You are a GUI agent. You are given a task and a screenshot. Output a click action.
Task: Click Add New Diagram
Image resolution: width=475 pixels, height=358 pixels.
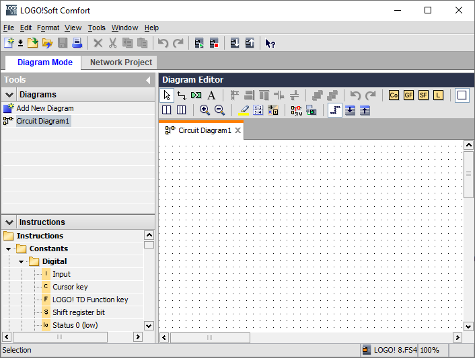click(45, 108)
